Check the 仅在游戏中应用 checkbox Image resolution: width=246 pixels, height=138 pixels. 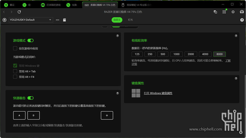15,48
